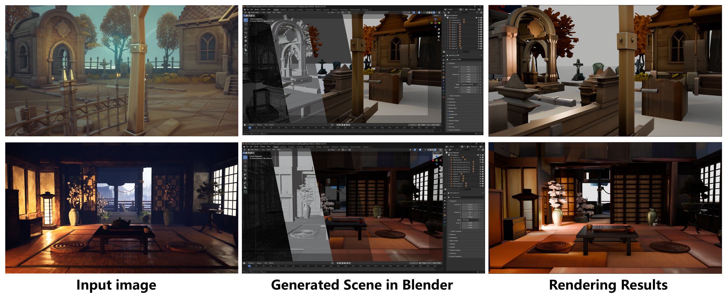Image resolution: width=727 pixels, height=299 pixels.
Task: Open the Object Mode dropdown in the graveyard window
Action: pos(254,12)
